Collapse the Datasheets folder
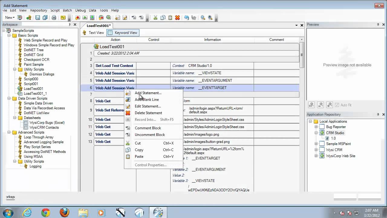 pyautogui.click(x=15, y=118)
